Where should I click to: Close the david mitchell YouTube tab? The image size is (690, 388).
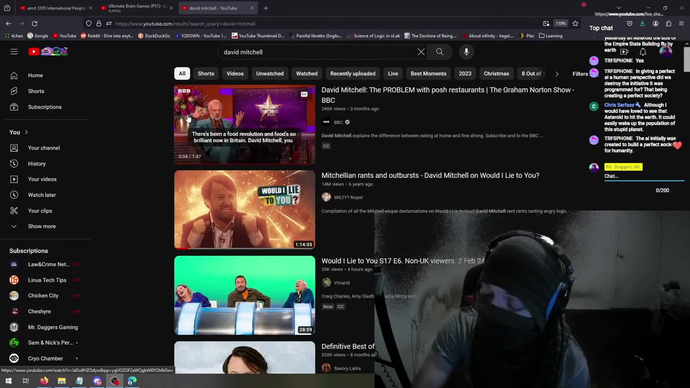252,8
